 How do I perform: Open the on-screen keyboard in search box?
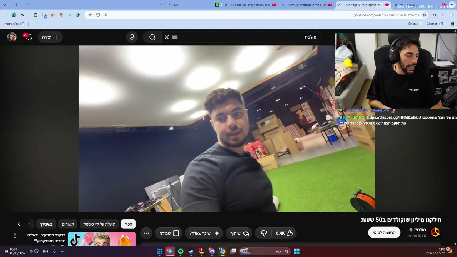[175, 37]
